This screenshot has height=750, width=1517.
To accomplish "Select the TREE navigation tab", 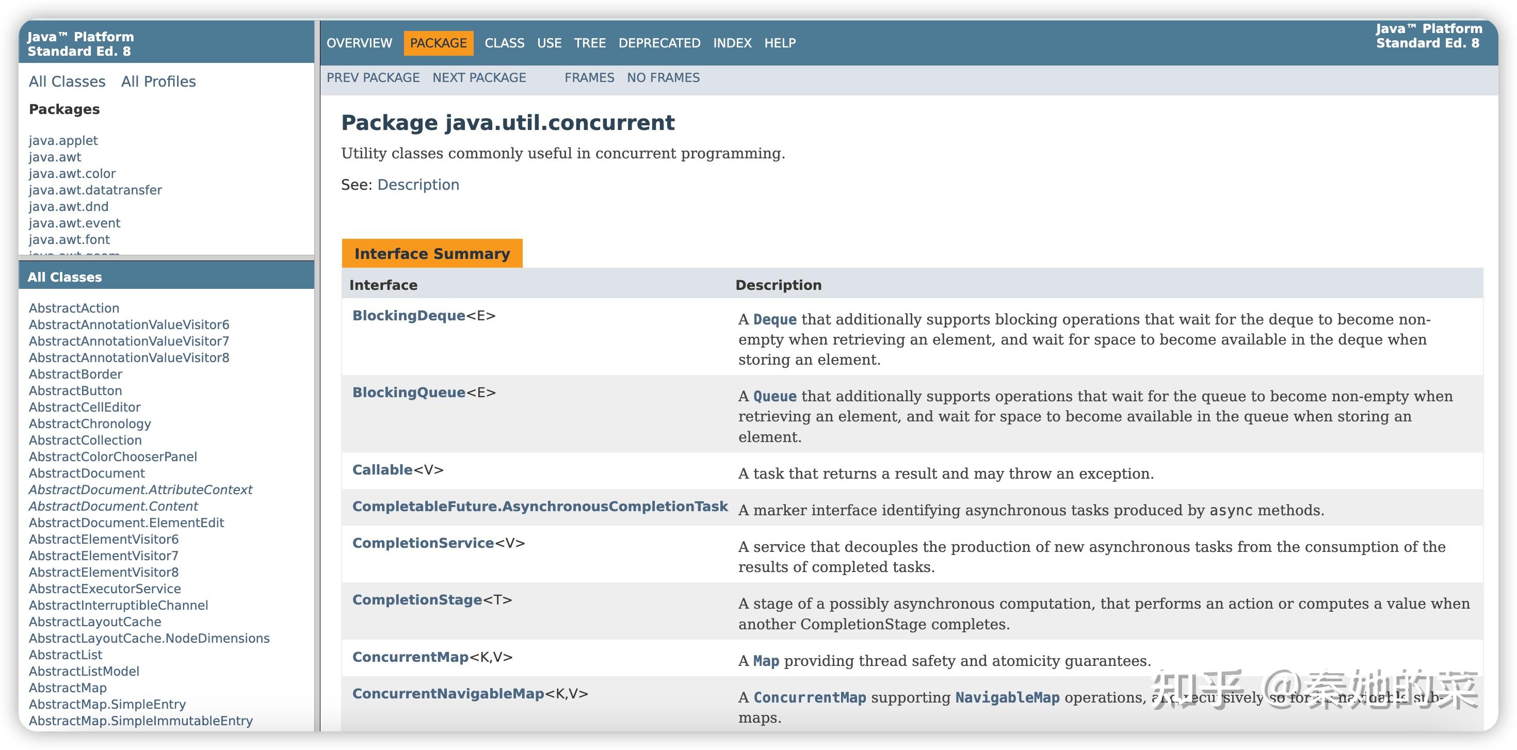I will (x=589, y=43).
